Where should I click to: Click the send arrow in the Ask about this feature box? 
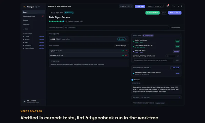(x=180, y=97)
